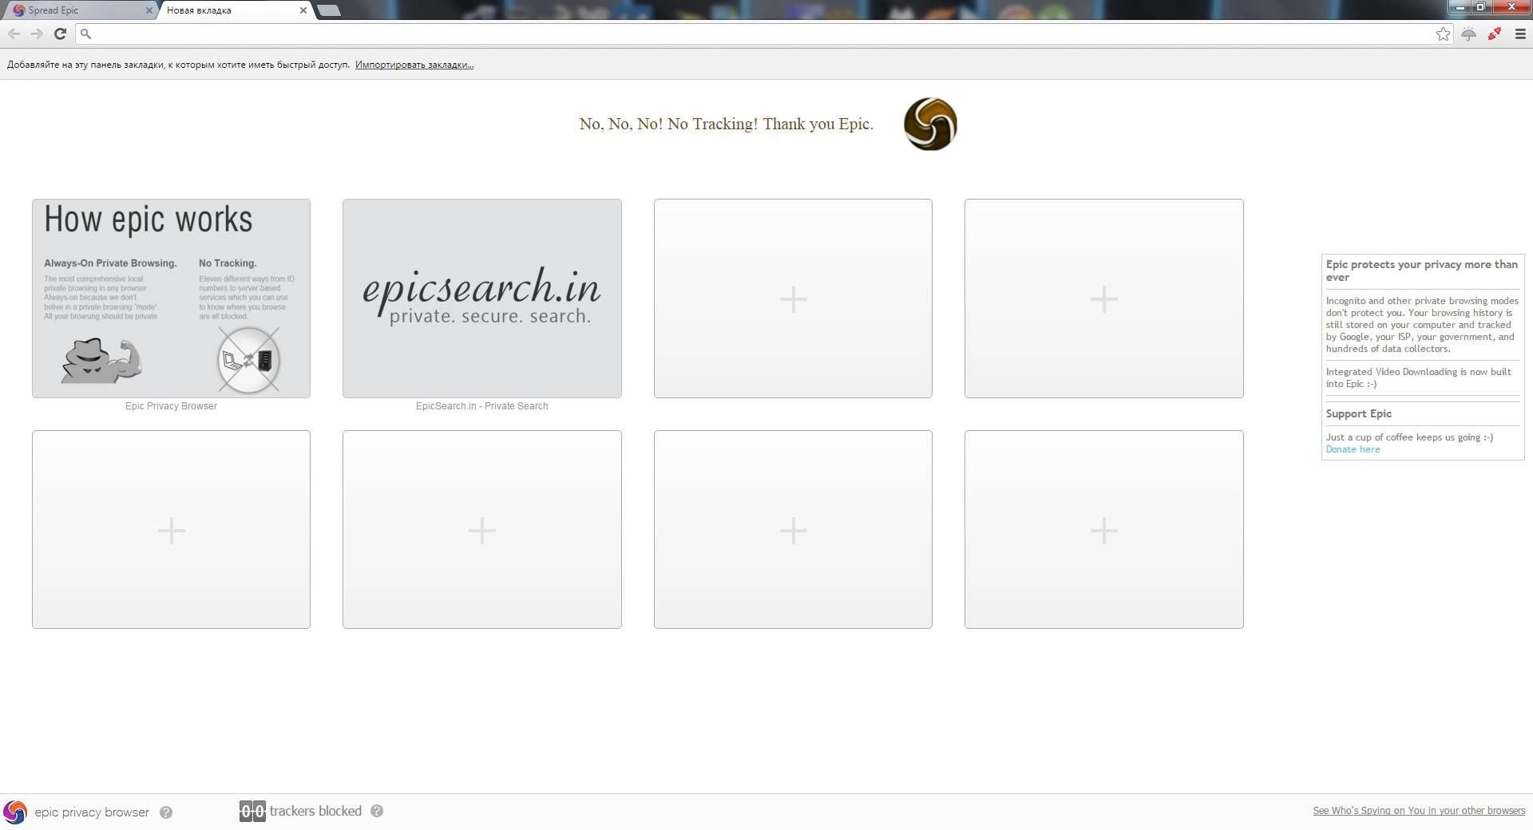Add a site in the second bottom-row tile
The width and height of the screenshot is (1533, 830).
point(482,530)
